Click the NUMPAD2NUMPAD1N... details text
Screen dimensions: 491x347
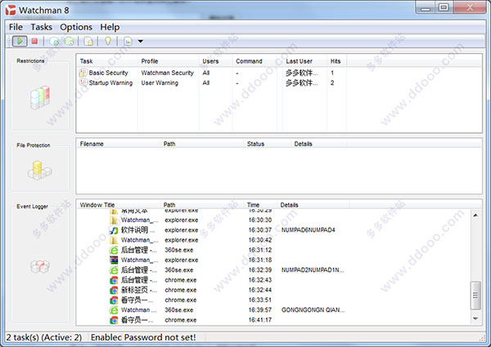coord(313,270)
